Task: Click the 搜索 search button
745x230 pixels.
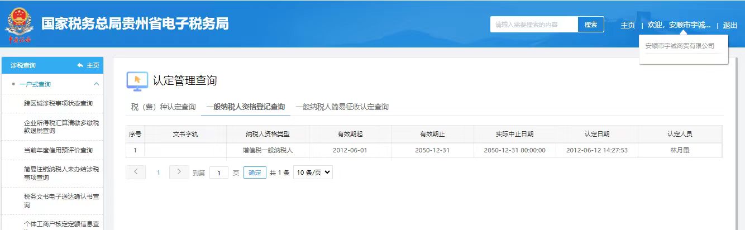Action: (x=590, y=25)
